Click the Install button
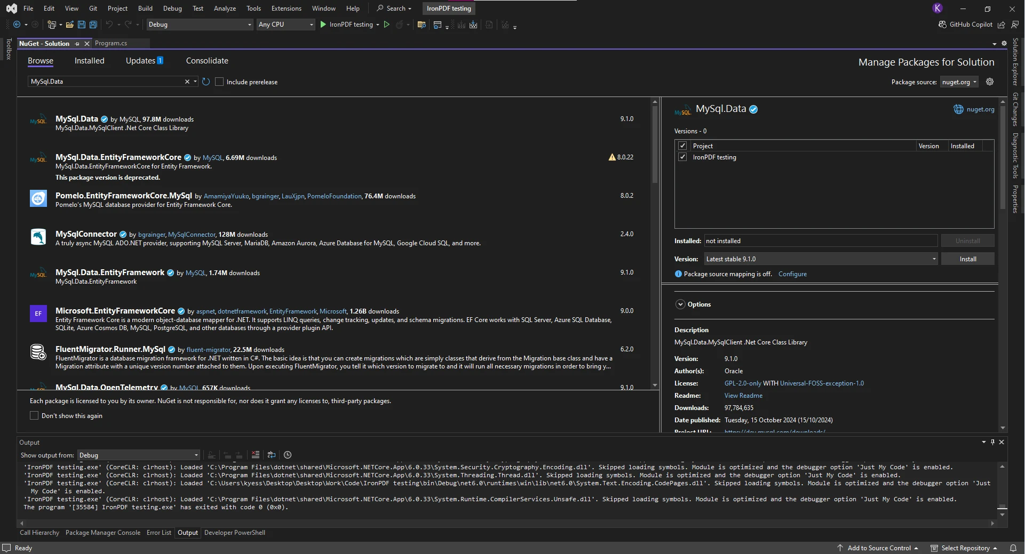1025x554 pixels. tap(968, 259)
